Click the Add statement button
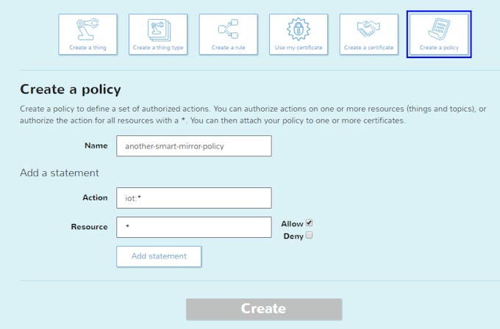Viewport: 500px width, 329px height. coord(159,256)
